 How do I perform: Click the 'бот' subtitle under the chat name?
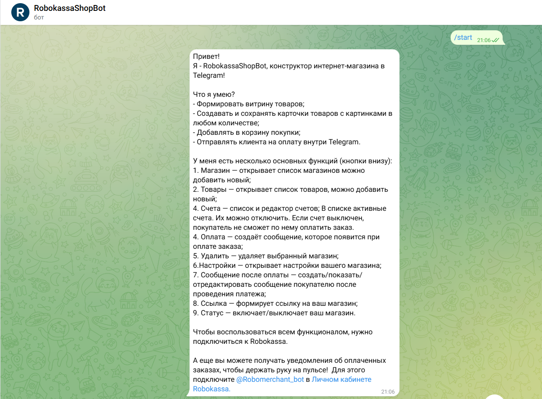coord(39,17)
